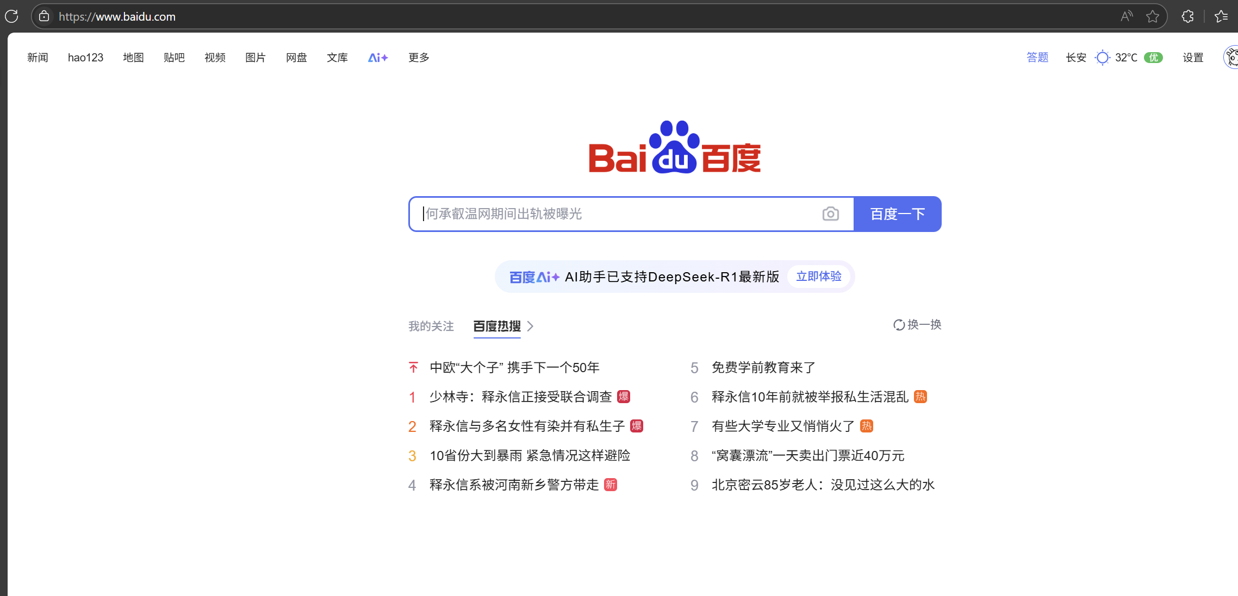Click the 答题 link
The width and height of the screenshot is (1238, 596).
point(1037,58)
